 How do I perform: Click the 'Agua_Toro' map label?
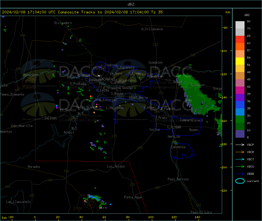31,75
